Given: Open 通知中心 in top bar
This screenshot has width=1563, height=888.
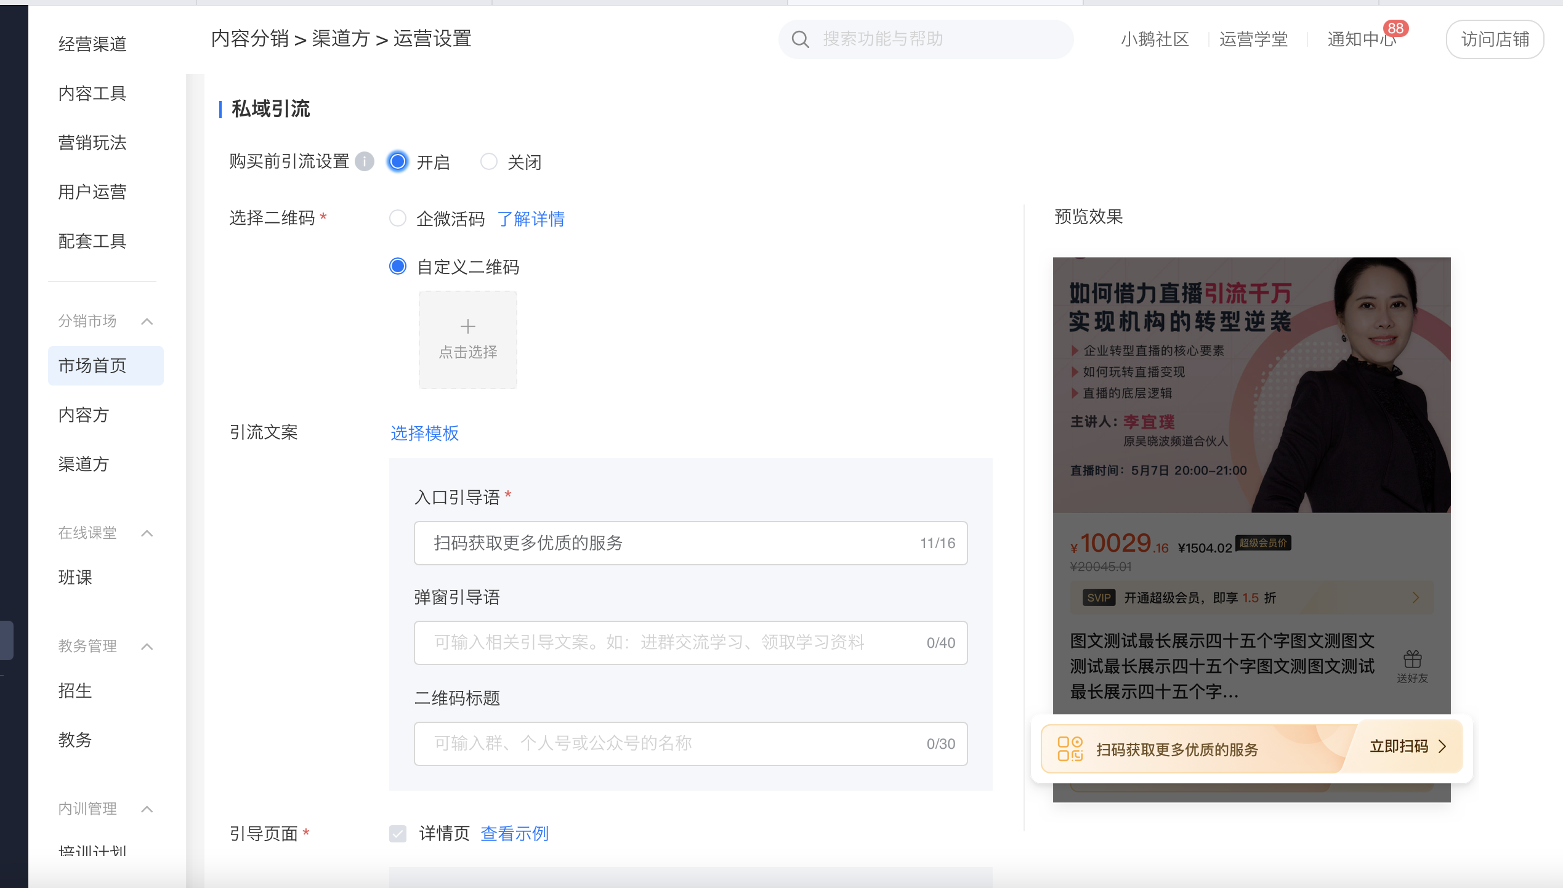Looking at the screenshot, I should tap(1361, 39).
